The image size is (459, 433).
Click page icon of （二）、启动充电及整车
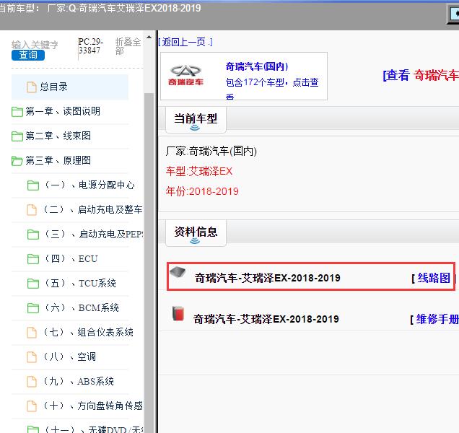coord(32,210)
